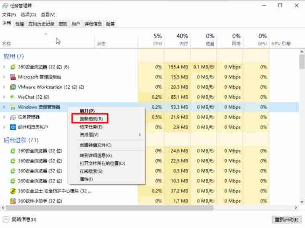Expand the Microsoft 管理控制台 row
305x228 pixels.
coord(4,77)
